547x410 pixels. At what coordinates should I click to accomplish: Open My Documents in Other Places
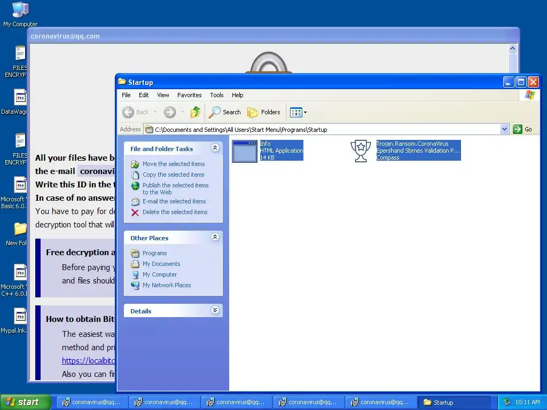click(161, 264)
